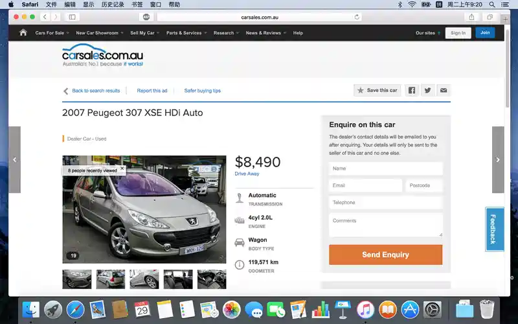Open the Feedback side tab

(x=495, y=229)
